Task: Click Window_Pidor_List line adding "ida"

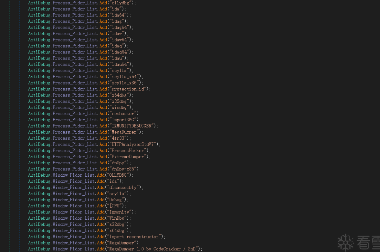Action: pos(76,182)
